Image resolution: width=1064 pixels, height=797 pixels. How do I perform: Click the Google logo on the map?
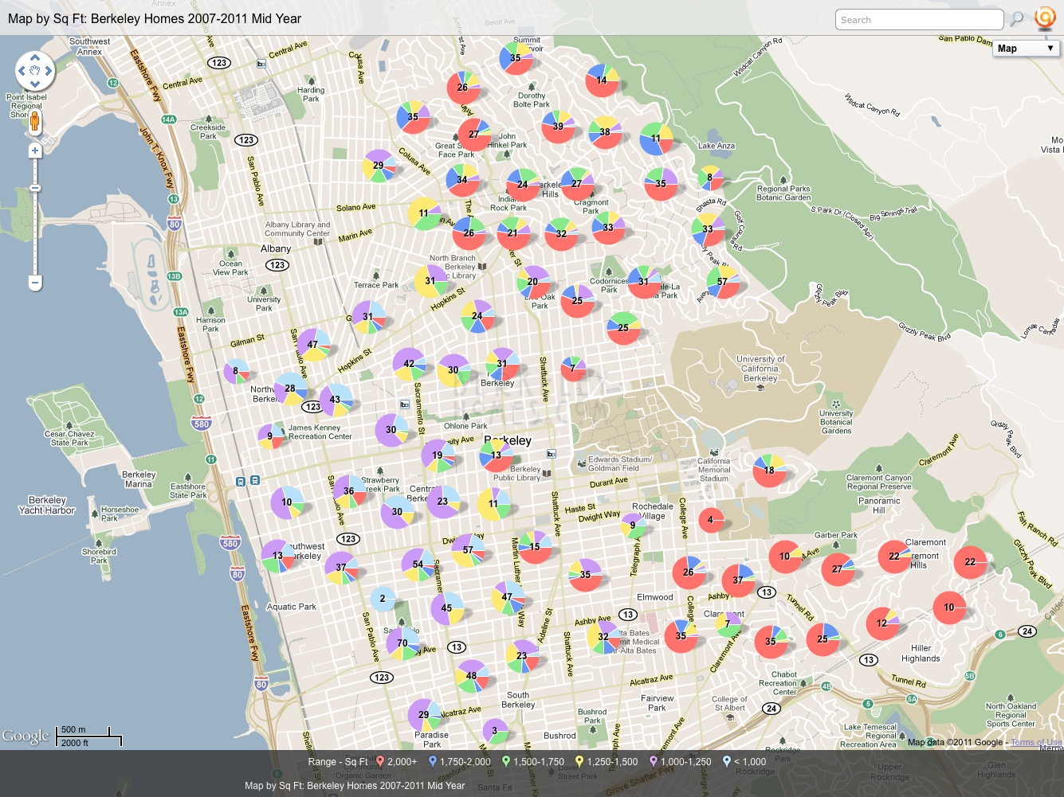point(26,736)
